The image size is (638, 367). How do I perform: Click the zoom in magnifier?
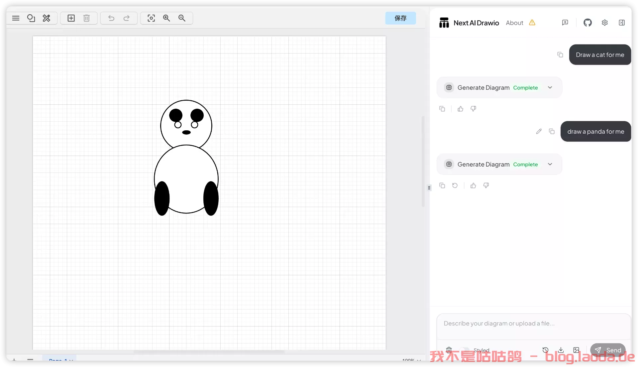coord(166,18)
